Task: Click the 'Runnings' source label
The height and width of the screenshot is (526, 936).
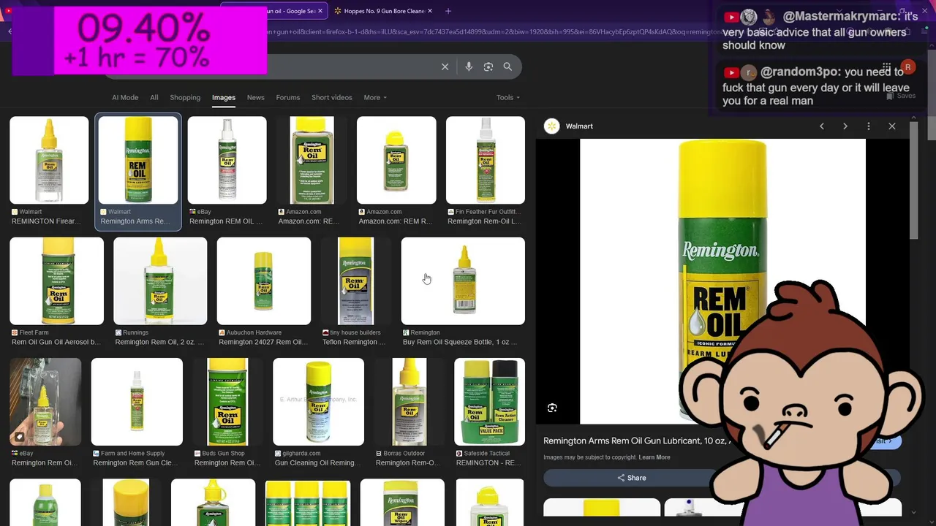Action: click(135, 332)
